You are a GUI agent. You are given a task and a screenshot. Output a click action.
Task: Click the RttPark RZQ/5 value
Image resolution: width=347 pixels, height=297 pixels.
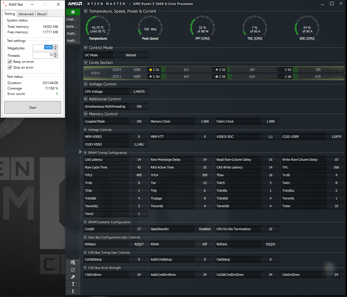pyautogui.click(x=271, y=244)
